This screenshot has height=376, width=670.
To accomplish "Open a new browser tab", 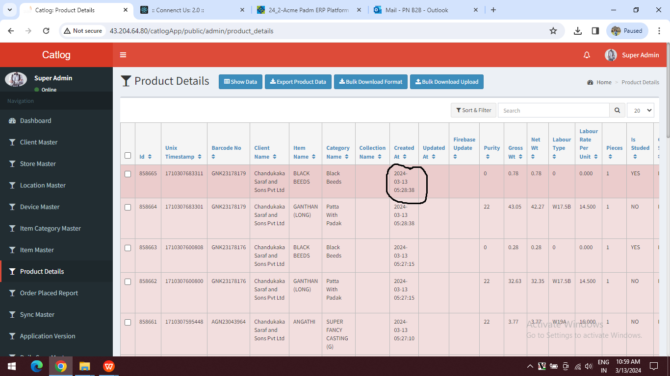I will [493, 10].
